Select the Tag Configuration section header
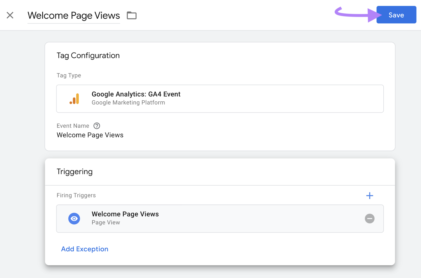 88,55
